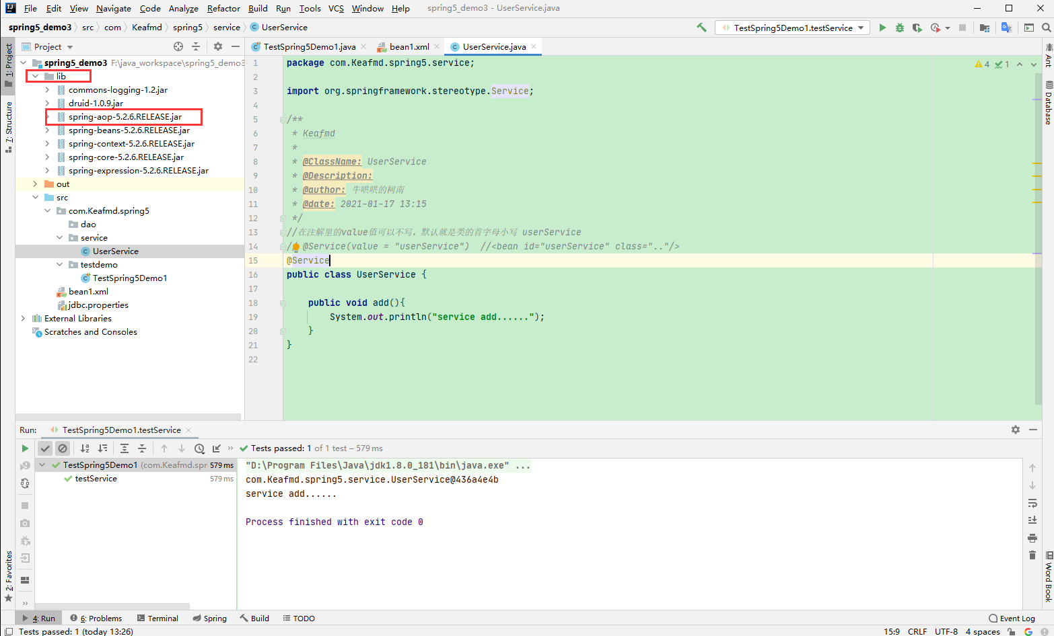Image resolution: width=1054 pixels, height=636 pixels.
Task: Start debugging with the bug icon
Action: tap(900, 28)
